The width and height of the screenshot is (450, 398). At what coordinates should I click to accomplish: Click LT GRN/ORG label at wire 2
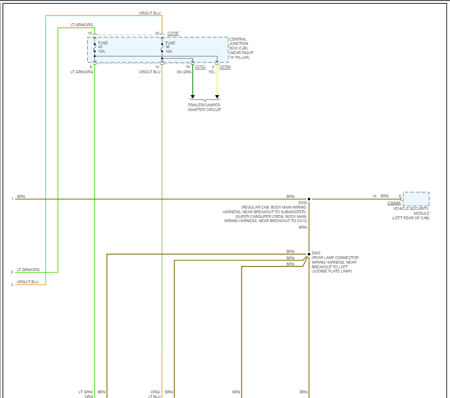click(x=28, y=270)
